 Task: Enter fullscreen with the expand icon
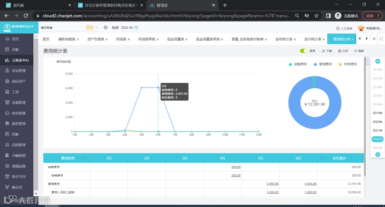point(381,39)
